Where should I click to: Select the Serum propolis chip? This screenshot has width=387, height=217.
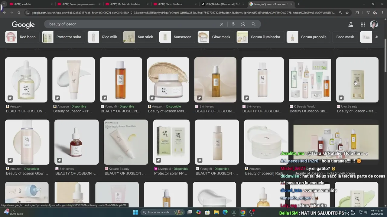(x=308, y=37)
